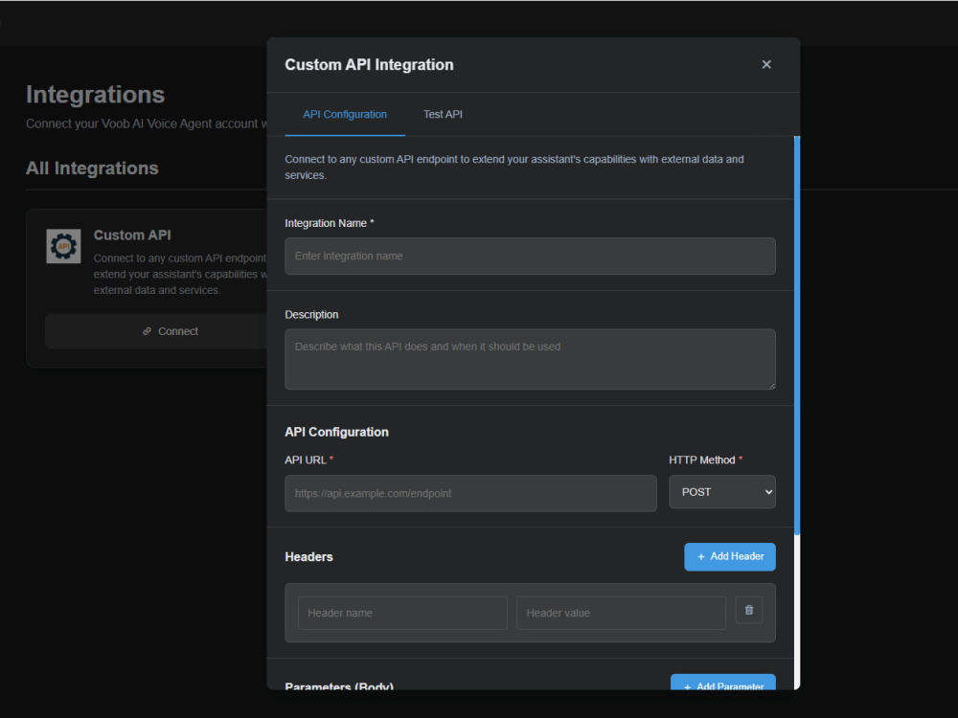Click the HTTP Method label

702,460
